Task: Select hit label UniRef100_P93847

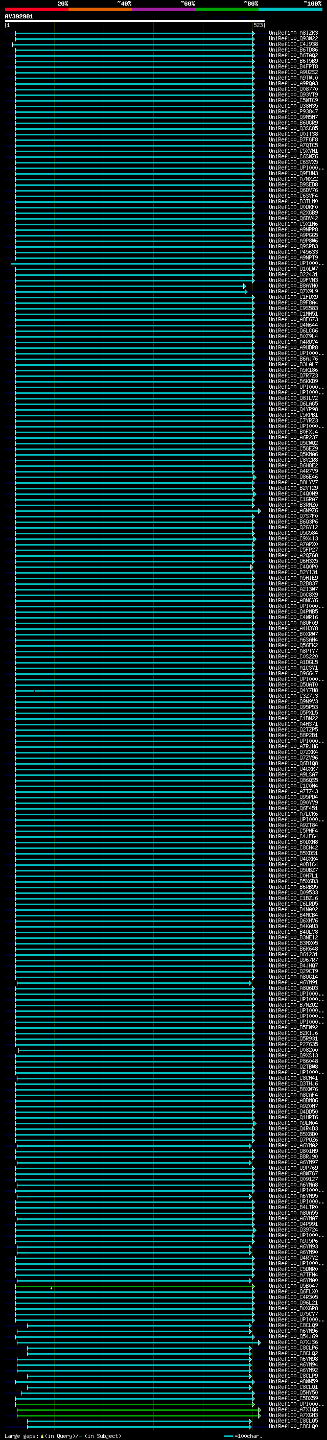Action: [x=293, y=112]
